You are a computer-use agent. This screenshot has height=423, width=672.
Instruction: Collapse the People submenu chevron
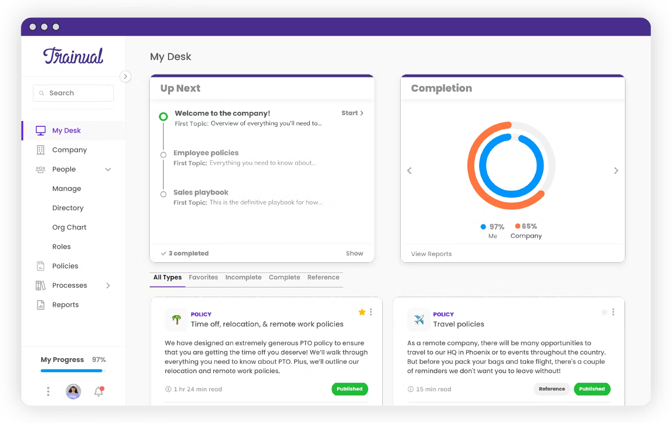108,169
